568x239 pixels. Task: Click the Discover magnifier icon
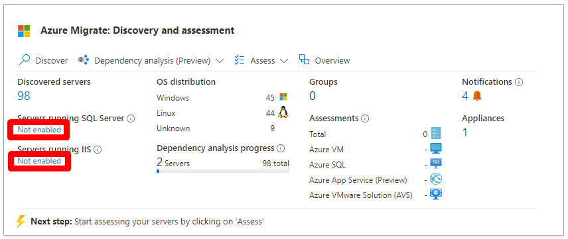tap(24, 60)
